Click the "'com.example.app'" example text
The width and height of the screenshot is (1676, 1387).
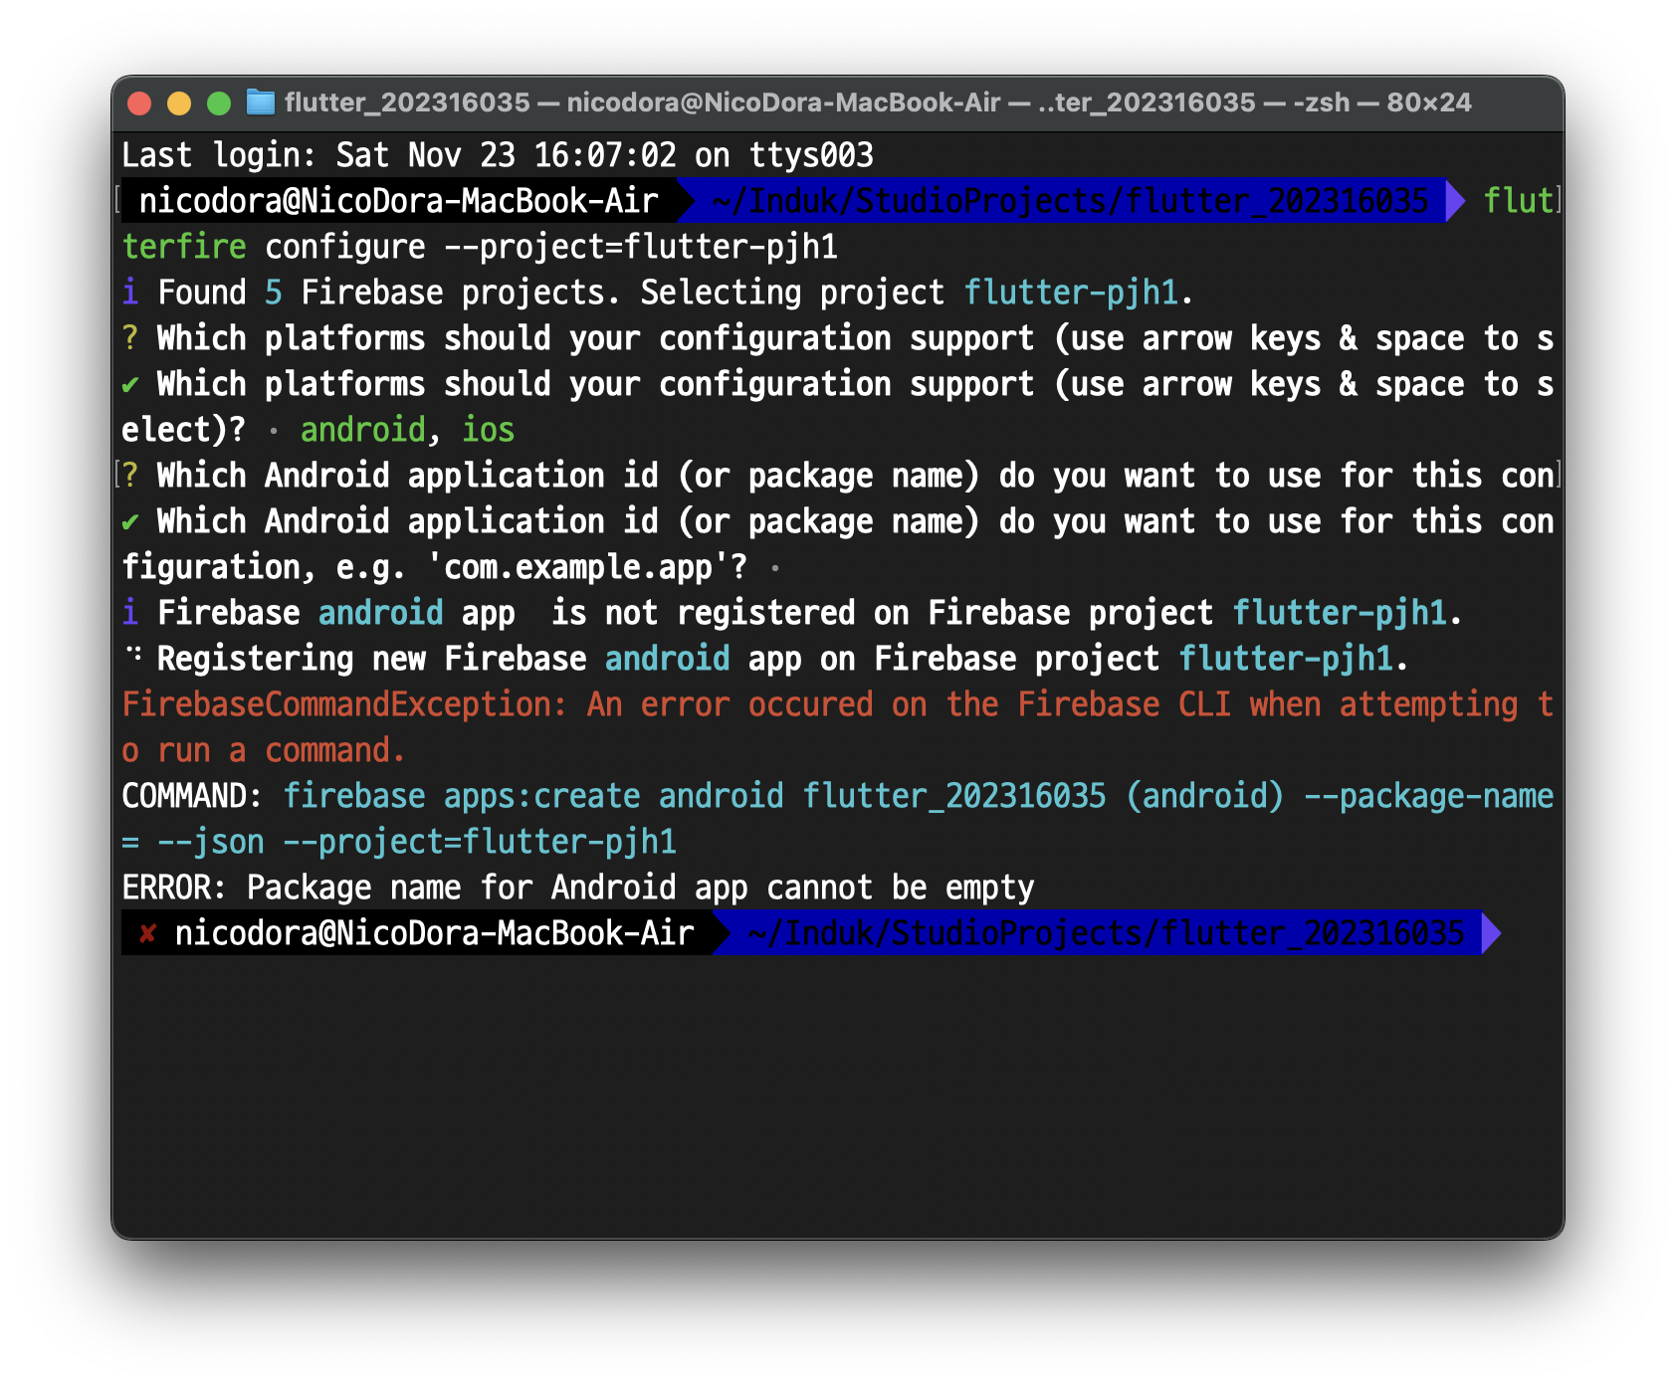click(578, 567)
